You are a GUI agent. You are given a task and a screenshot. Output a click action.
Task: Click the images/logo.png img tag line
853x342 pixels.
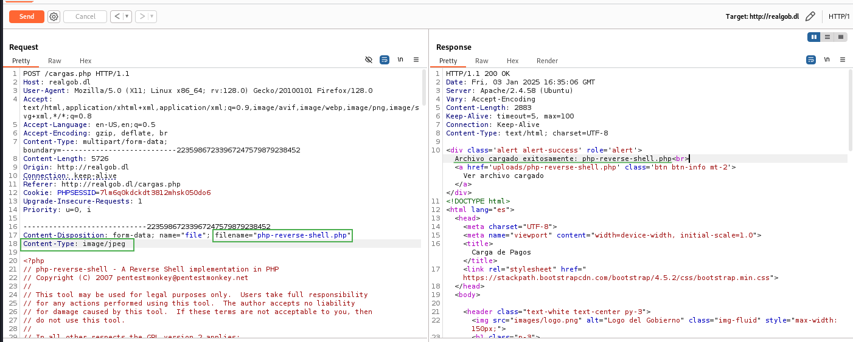click(x=654, y=324)
